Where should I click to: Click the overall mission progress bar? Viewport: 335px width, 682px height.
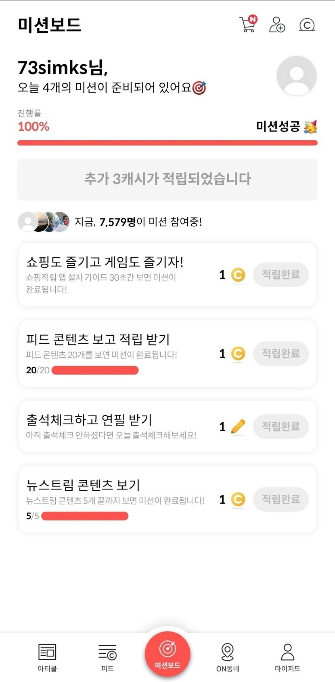(x=167, y=143)
